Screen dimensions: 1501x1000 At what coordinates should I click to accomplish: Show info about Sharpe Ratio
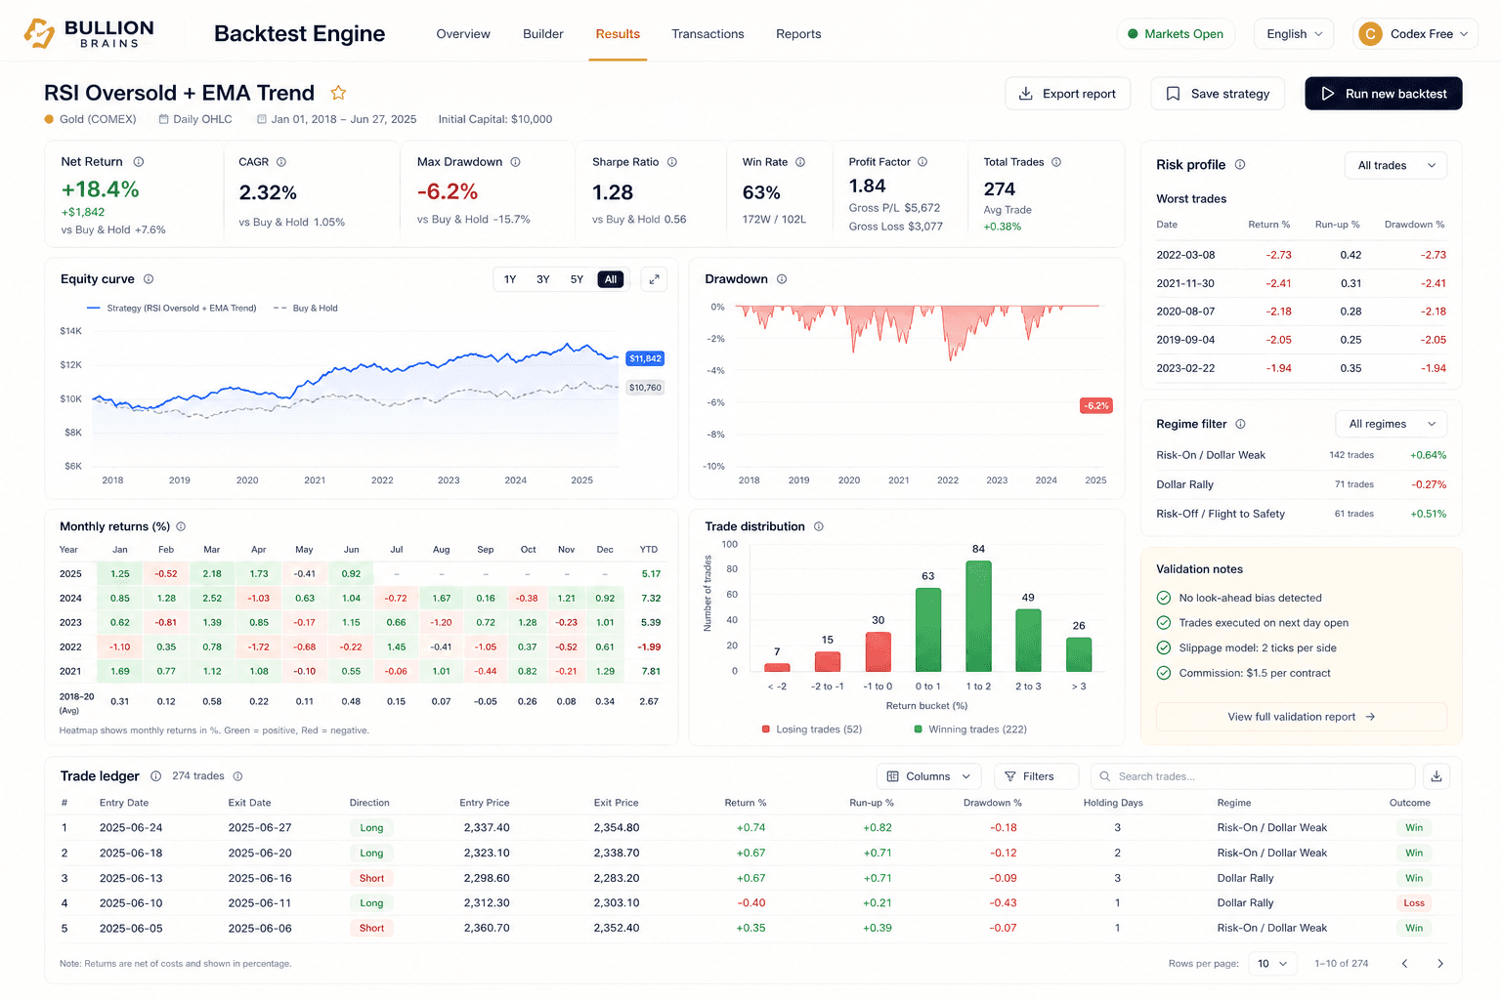pos(672,162)
